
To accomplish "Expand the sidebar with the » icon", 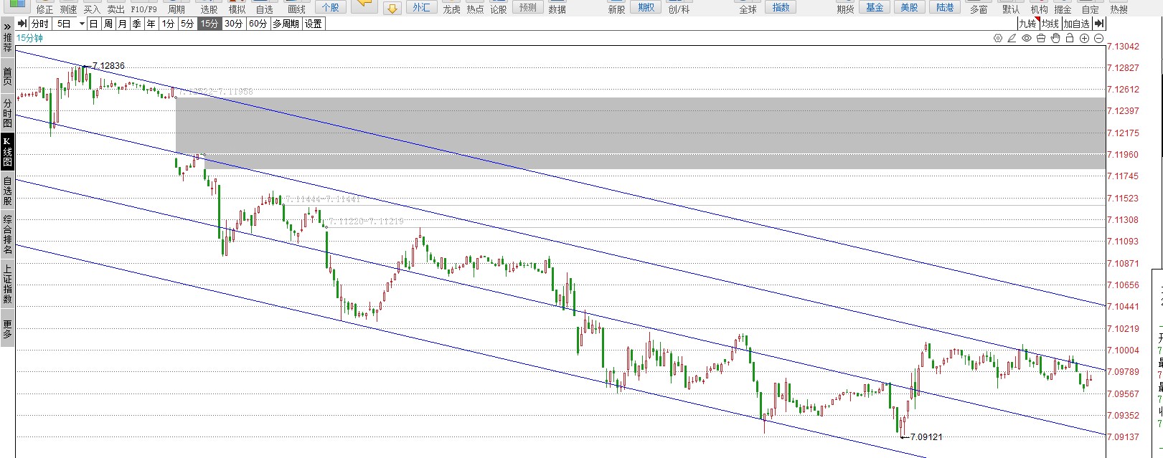I will [x=6, y=26].
